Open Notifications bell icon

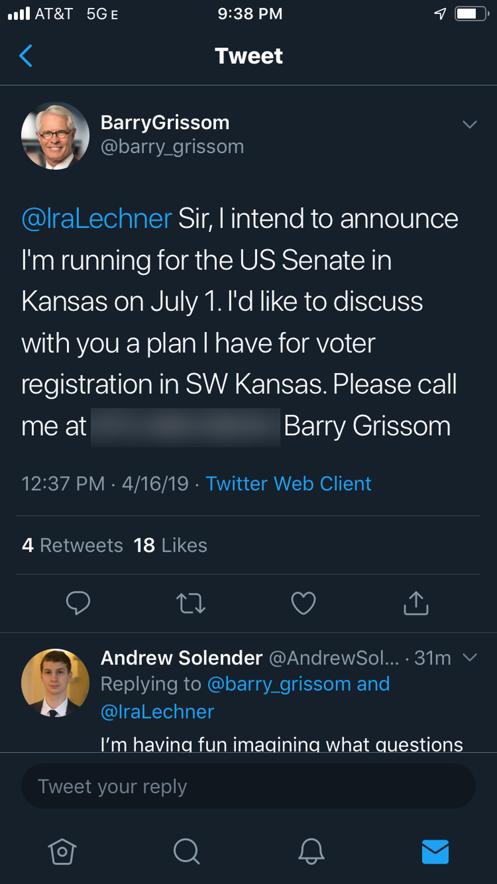pyautogui.click(x=310, y=850)
